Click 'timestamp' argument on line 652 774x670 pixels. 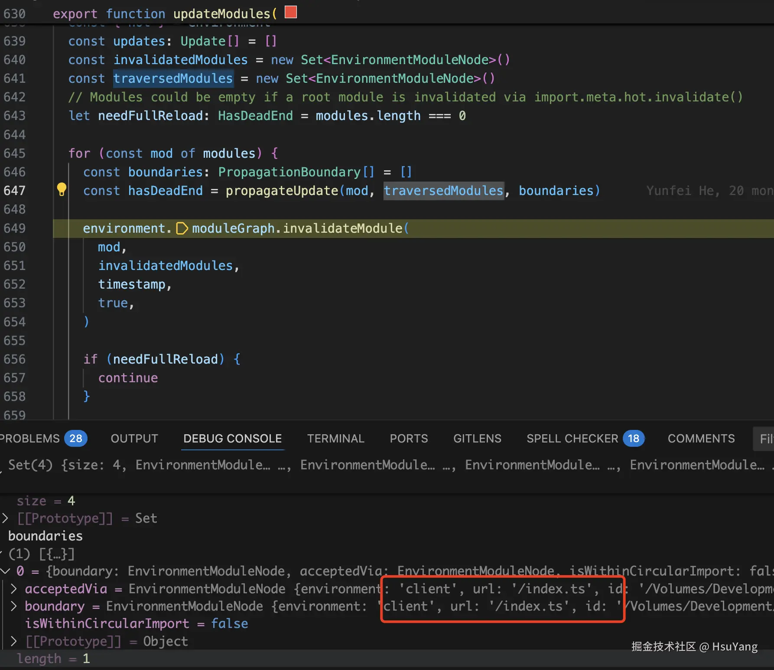coord(132,284)
